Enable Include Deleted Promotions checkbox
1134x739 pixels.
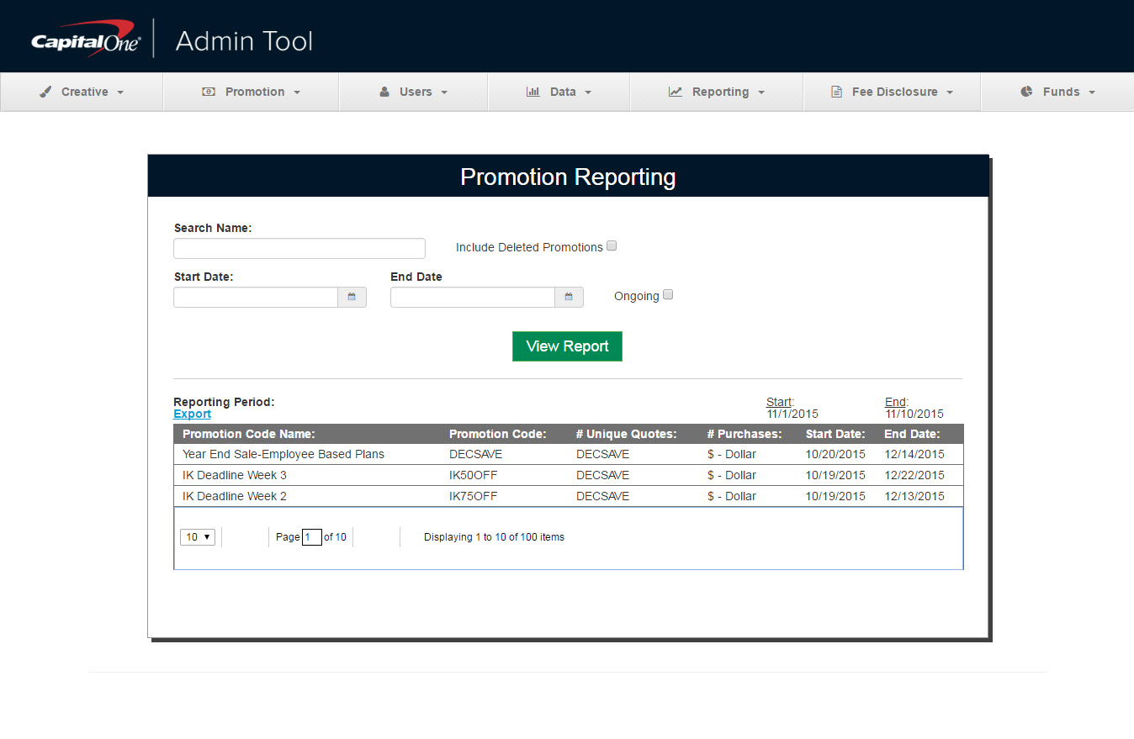tap(612, 246)
